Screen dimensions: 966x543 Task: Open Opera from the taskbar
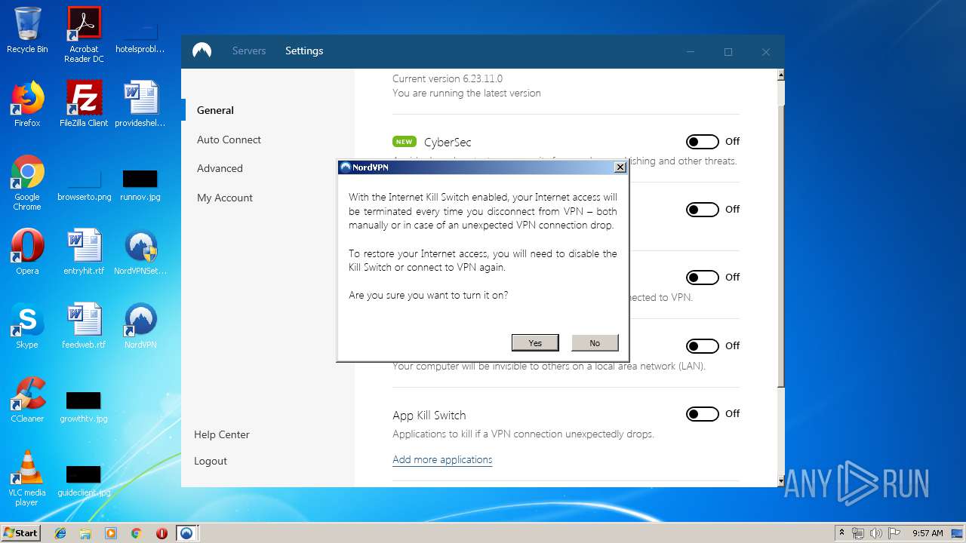pyautogui.click(x=162, y=533)
